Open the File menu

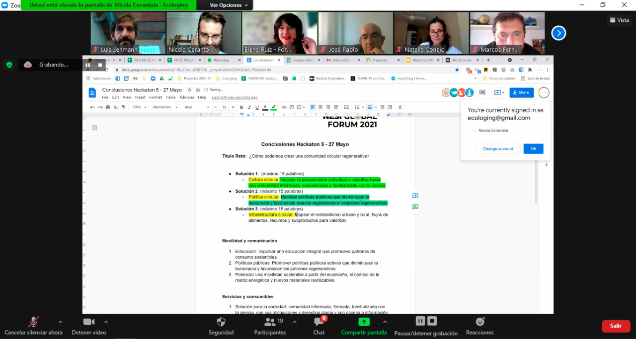point(105,97)
